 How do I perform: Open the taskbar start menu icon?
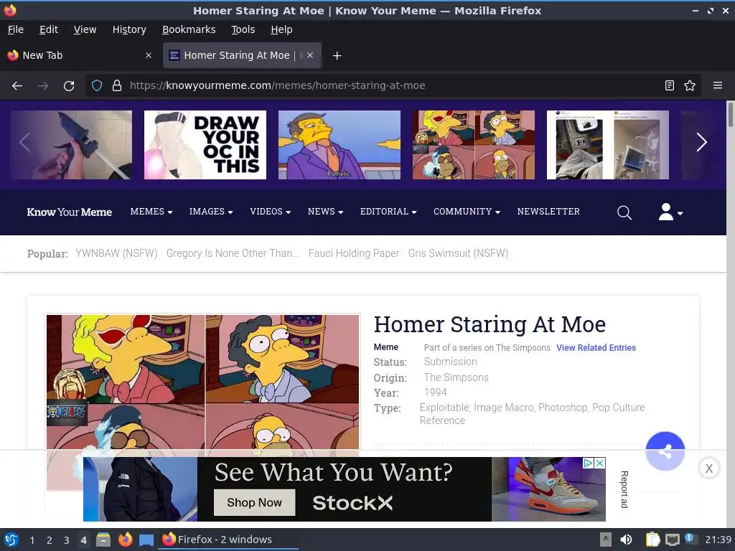pyautogui.click(x=11, y=540)
